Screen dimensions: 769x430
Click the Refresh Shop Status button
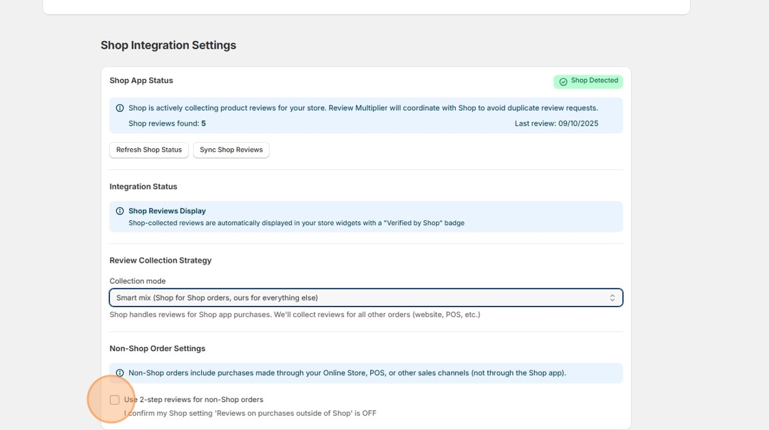click(148, 150)
